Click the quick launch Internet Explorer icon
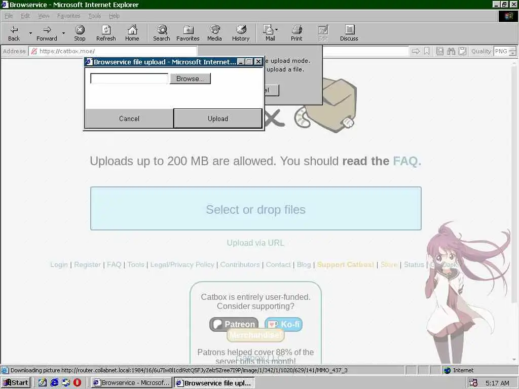The image size is (519, 389). [54, 382]
